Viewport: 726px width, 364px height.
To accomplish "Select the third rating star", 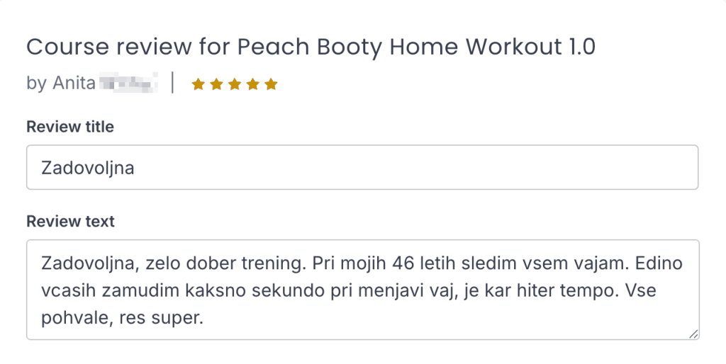I will (x=235, y=85).
